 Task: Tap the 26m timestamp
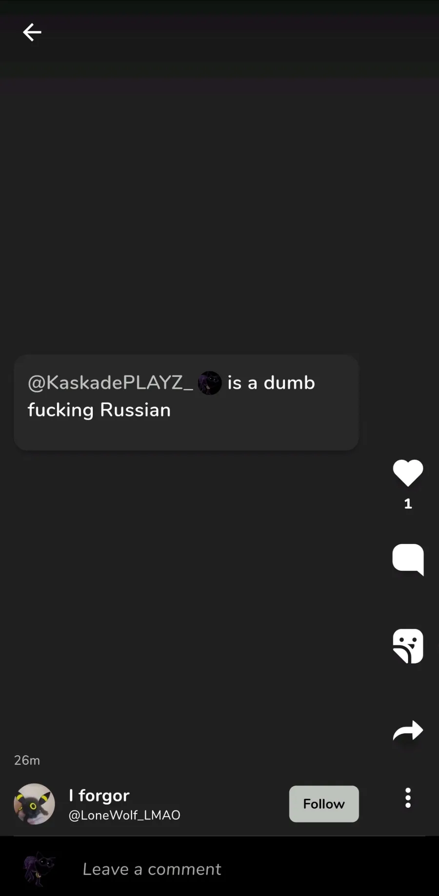tap(27, 760)
